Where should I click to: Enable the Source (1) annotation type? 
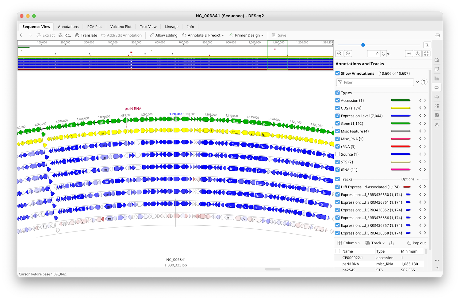(x=338, y=154)
